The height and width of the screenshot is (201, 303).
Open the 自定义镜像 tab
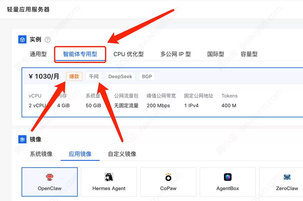pyautogui.click(x=122, y=154)
